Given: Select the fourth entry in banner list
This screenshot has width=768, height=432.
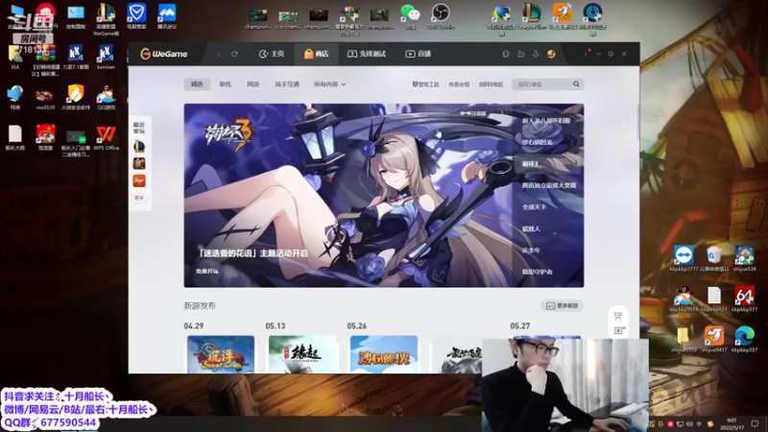Looking at the screenshot, I should pyautogui.click(x=549, y=185).
